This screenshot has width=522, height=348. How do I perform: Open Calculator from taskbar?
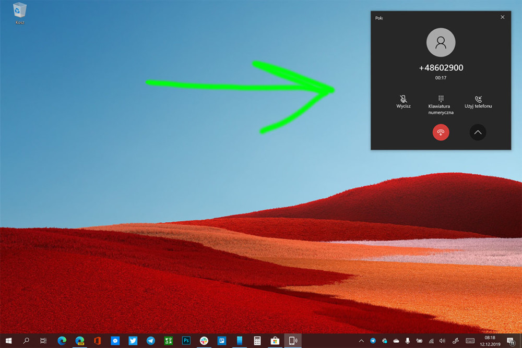tap(257, 341)
